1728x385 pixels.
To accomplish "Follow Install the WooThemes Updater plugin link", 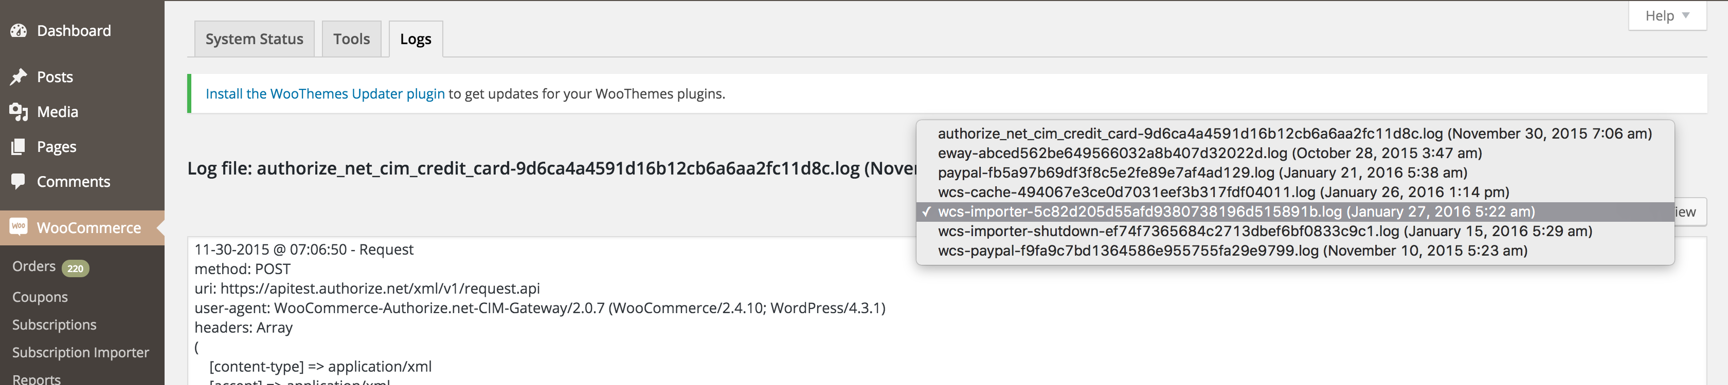I will [x=325, y=94].
